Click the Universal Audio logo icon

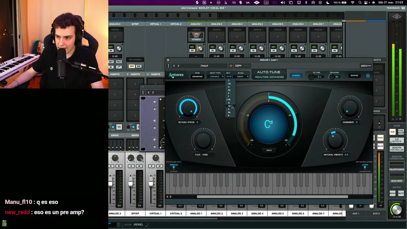coord(397,17)
